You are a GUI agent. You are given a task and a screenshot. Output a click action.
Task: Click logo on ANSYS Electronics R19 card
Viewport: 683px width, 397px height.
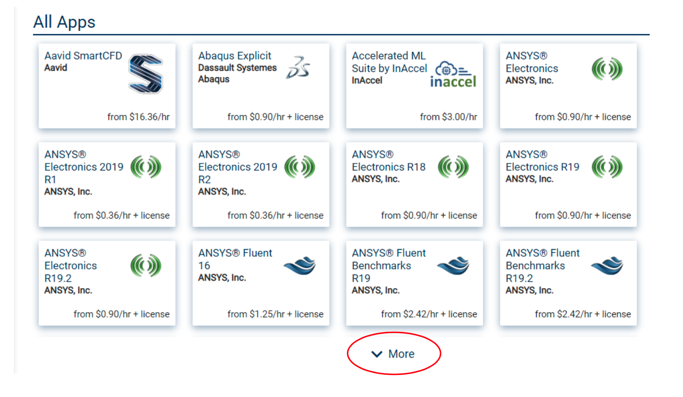coord(607,167)
